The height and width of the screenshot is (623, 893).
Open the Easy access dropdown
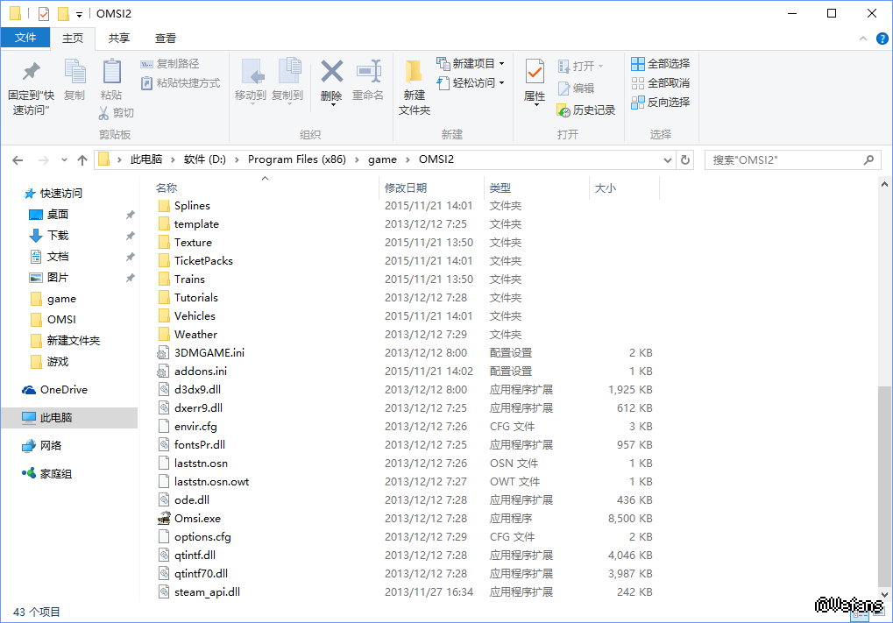(471, 83)
